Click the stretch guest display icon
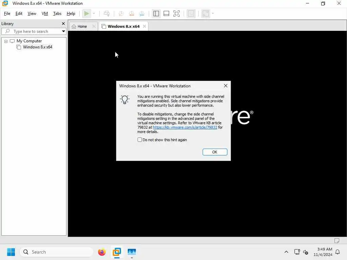347x260 pixels. click(x=206, y=14)
